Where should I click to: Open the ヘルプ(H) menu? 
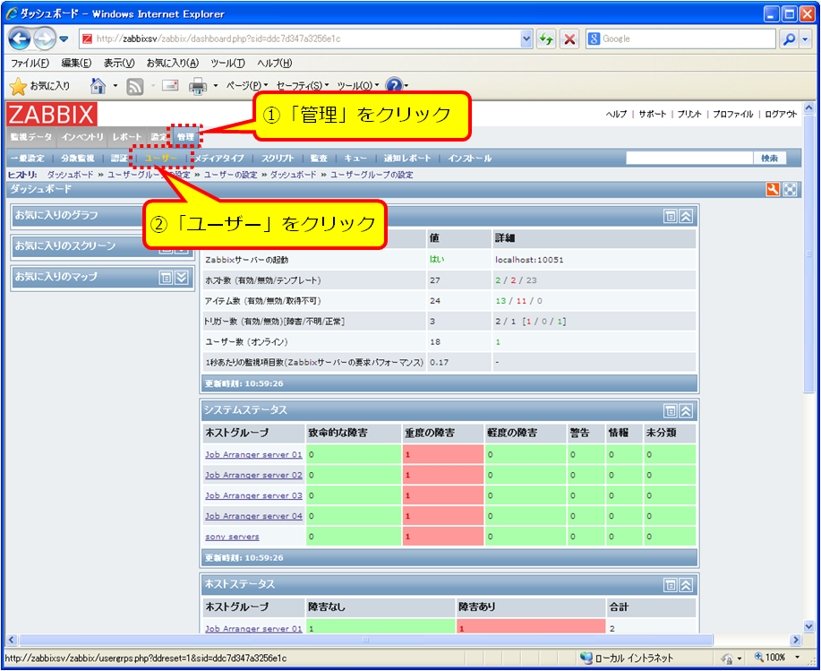click(274, 63)
